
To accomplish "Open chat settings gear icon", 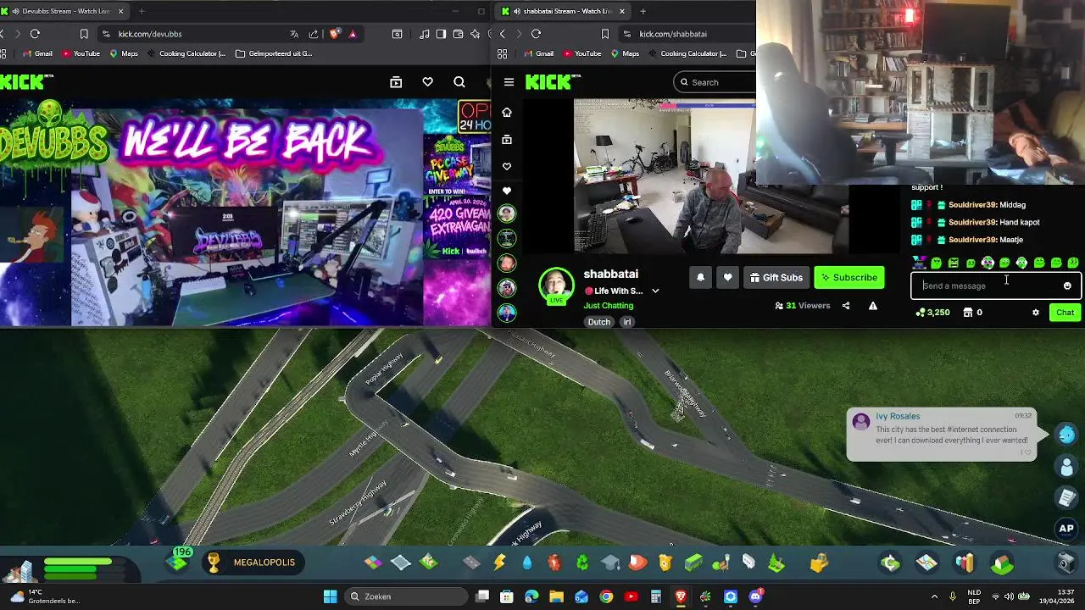I will click(x=1035, y=313).
